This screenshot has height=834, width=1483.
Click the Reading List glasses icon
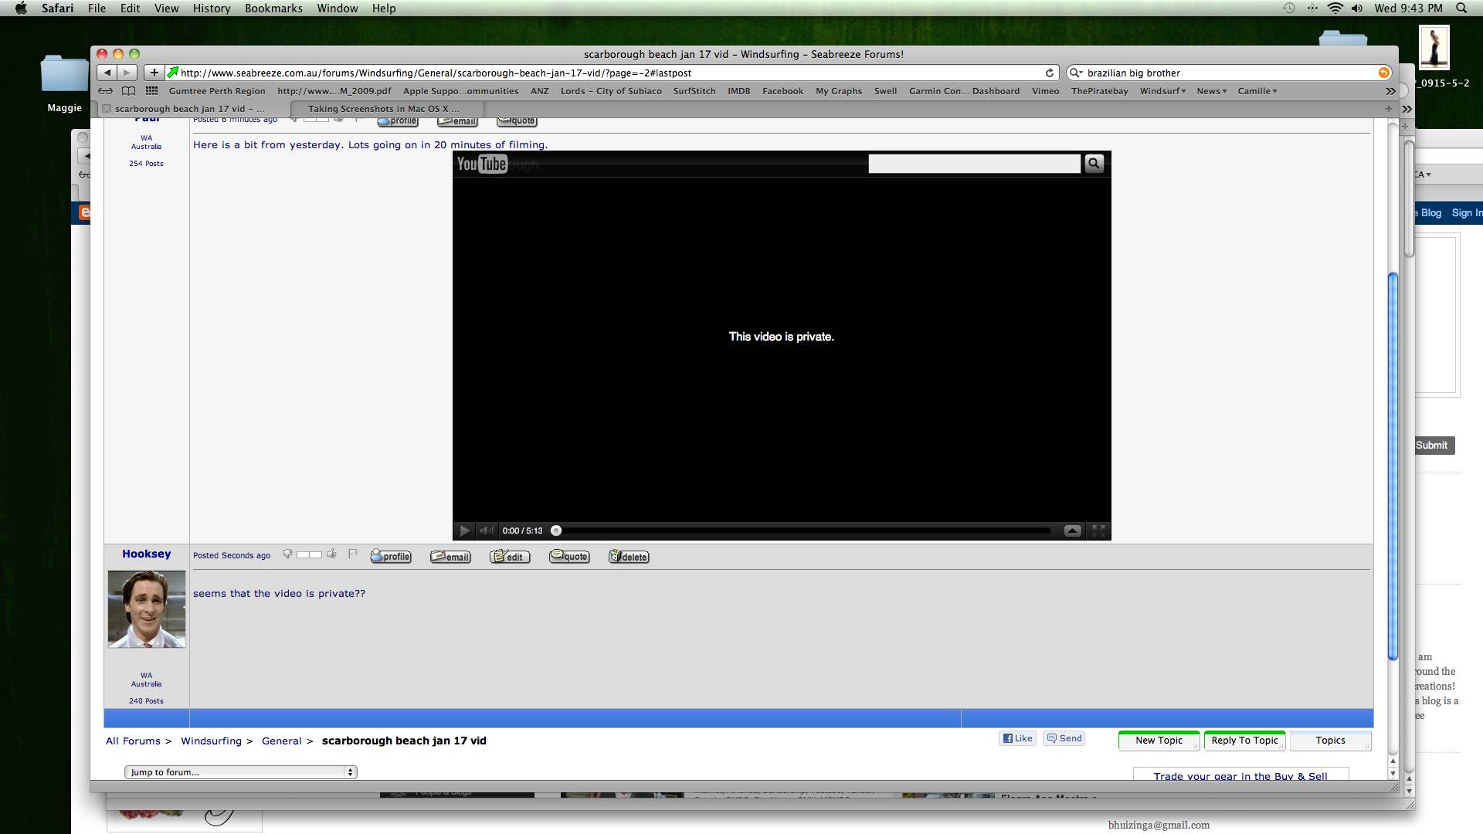105,91
